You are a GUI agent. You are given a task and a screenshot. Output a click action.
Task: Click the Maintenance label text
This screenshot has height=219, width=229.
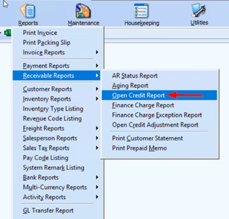click(x=83, y=23)
